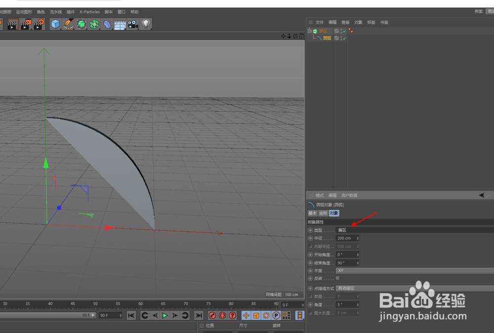
Task: Click the blue Bend deformer icon
Action: [x=107, y=24]
